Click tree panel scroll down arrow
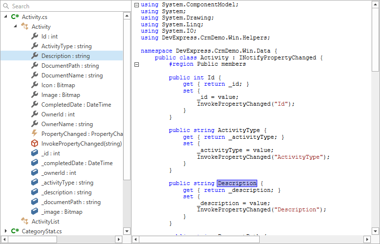The image size is (380, 244). coord(127,231)
